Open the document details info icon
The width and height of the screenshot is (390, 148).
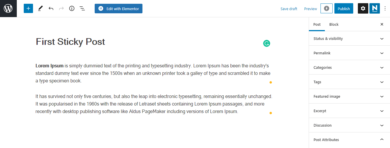[72, 9]
